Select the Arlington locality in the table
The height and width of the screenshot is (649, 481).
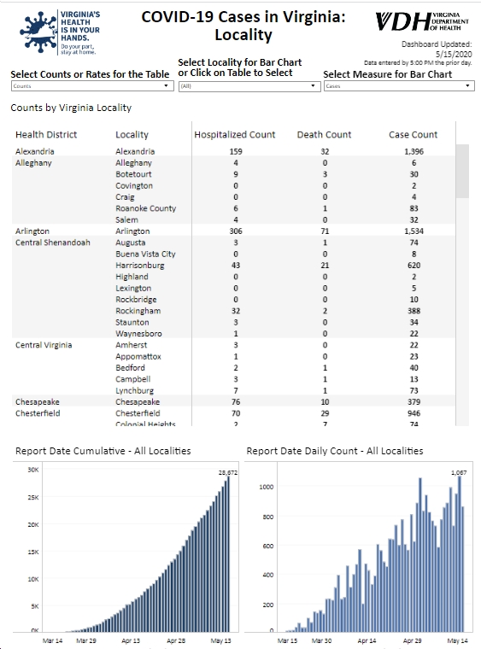click(x=132, y=231)
